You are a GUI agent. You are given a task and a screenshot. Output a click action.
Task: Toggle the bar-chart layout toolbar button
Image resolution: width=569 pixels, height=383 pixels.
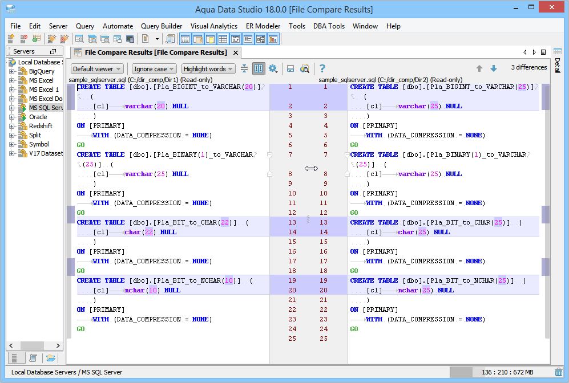pyautogui.click(x=273, y=39)
